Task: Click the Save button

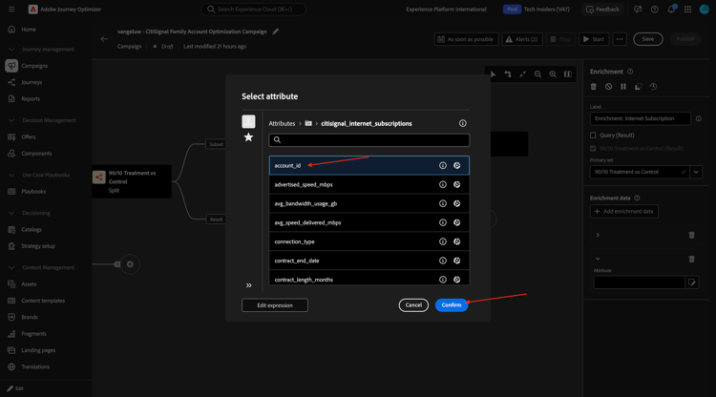Action: (x=647, y=39)
